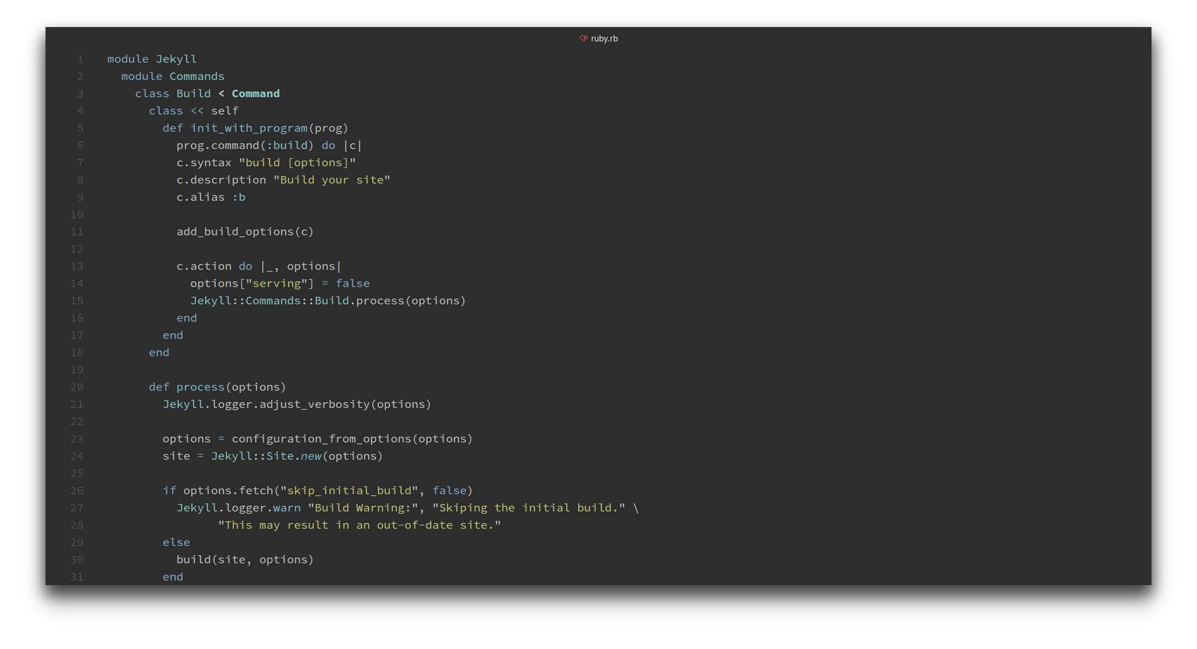Screen dimensions: 1197x649
Task: Click line number 5 in gutter
Action: click(80, 128)
